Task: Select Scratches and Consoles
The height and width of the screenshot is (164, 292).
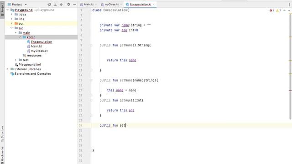Action: click(x=32, y=74)
